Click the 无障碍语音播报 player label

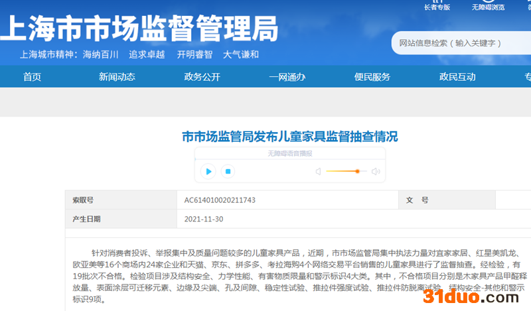[x=289, y=153]
